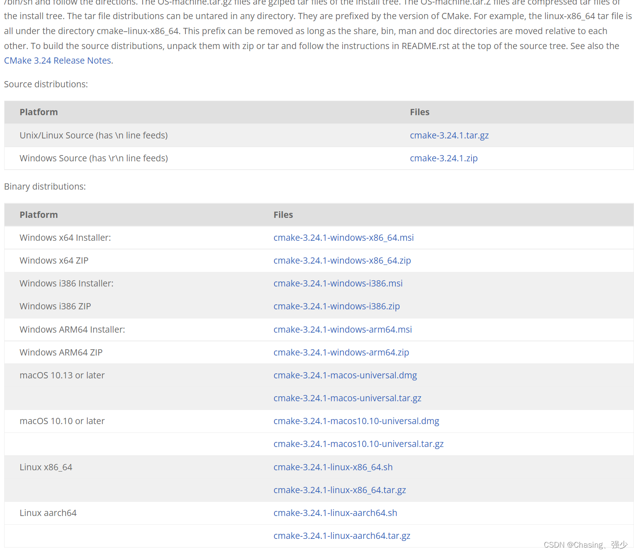Open the CMake 3.24 Release Notes link
Viewport: 634px width, 553px height.
pyautogui.click(x=58, y=61)
